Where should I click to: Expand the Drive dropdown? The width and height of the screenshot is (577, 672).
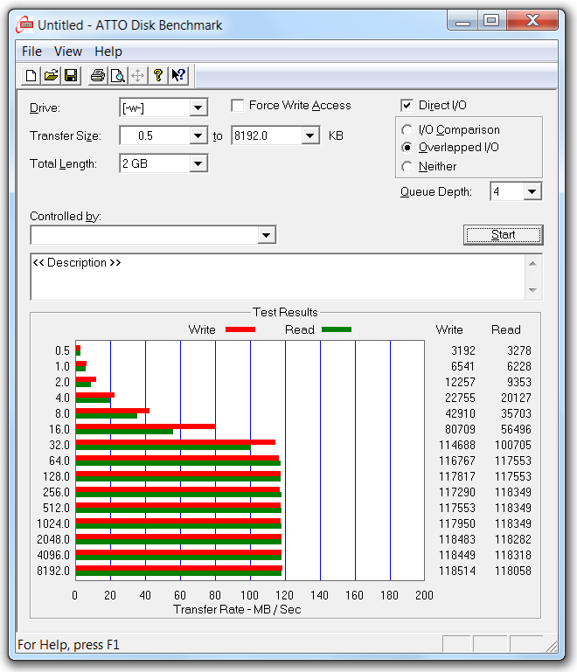tap(198, 107)
